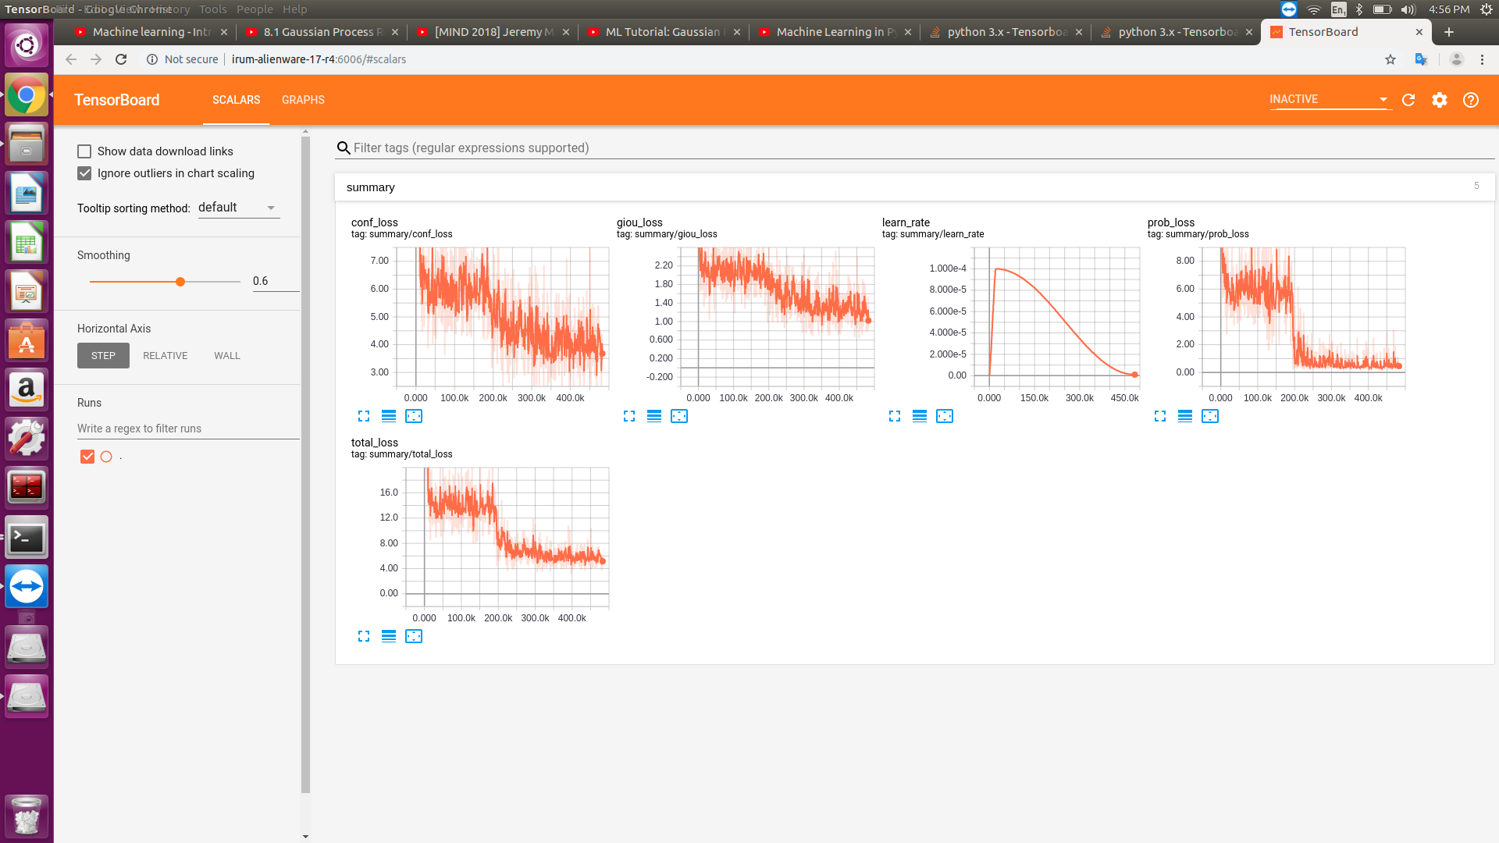The height and width of the screenshot is (843, 1499).
Task: Fit domain to data on learn_rate chart
Action: click(x=945, y=416)
